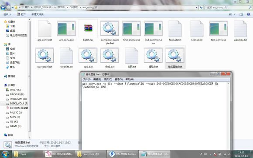Click the Explorer back navigation arrow
This screenshot has height=158, width=253.
pos(3,7)
